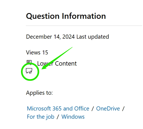Open the Windows category link
Screen dimensions: 143x129
[73, 117]
